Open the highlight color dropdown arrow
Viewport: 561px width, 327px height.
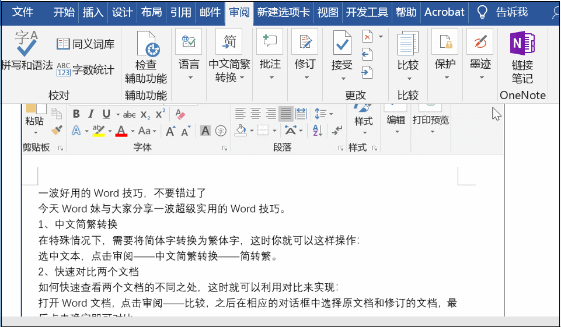pos(110,131)
